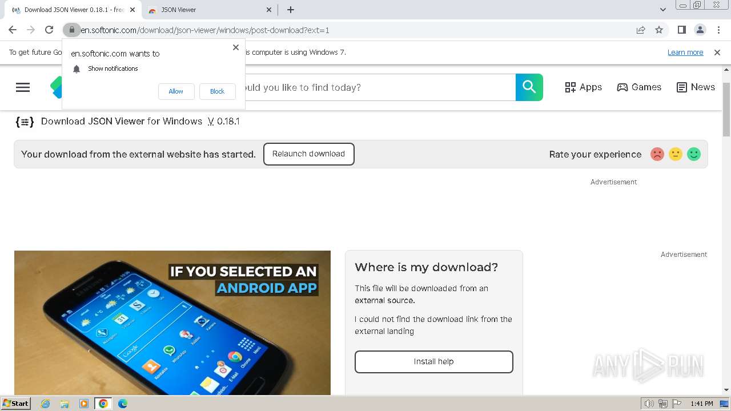
Task: Click the volume icon in system tray
Action: point(649,404)
